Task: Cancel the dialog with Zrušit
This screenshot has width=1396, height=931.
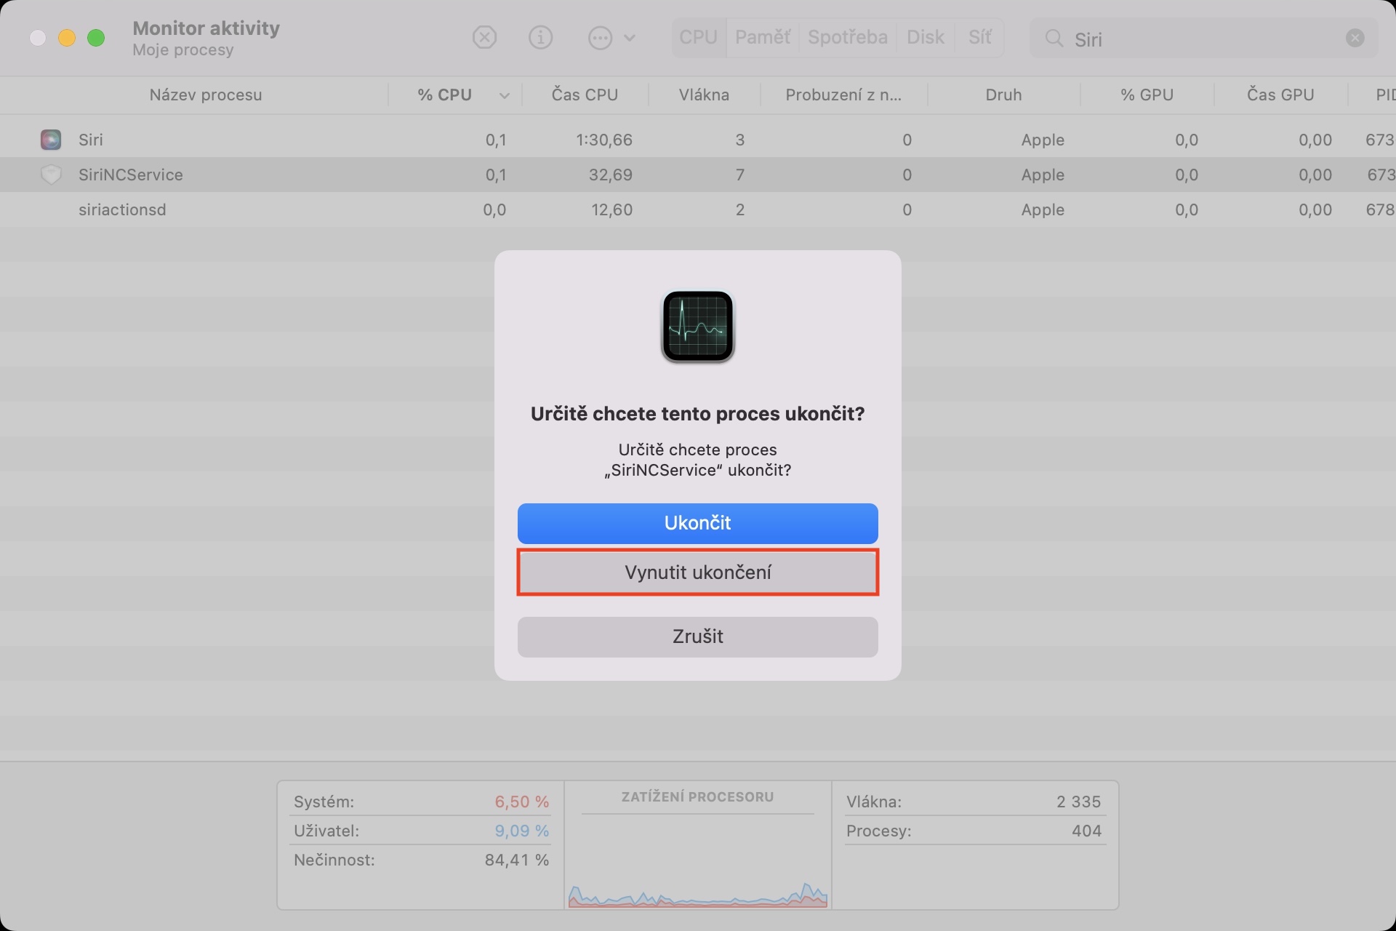Action: point(697,636)
